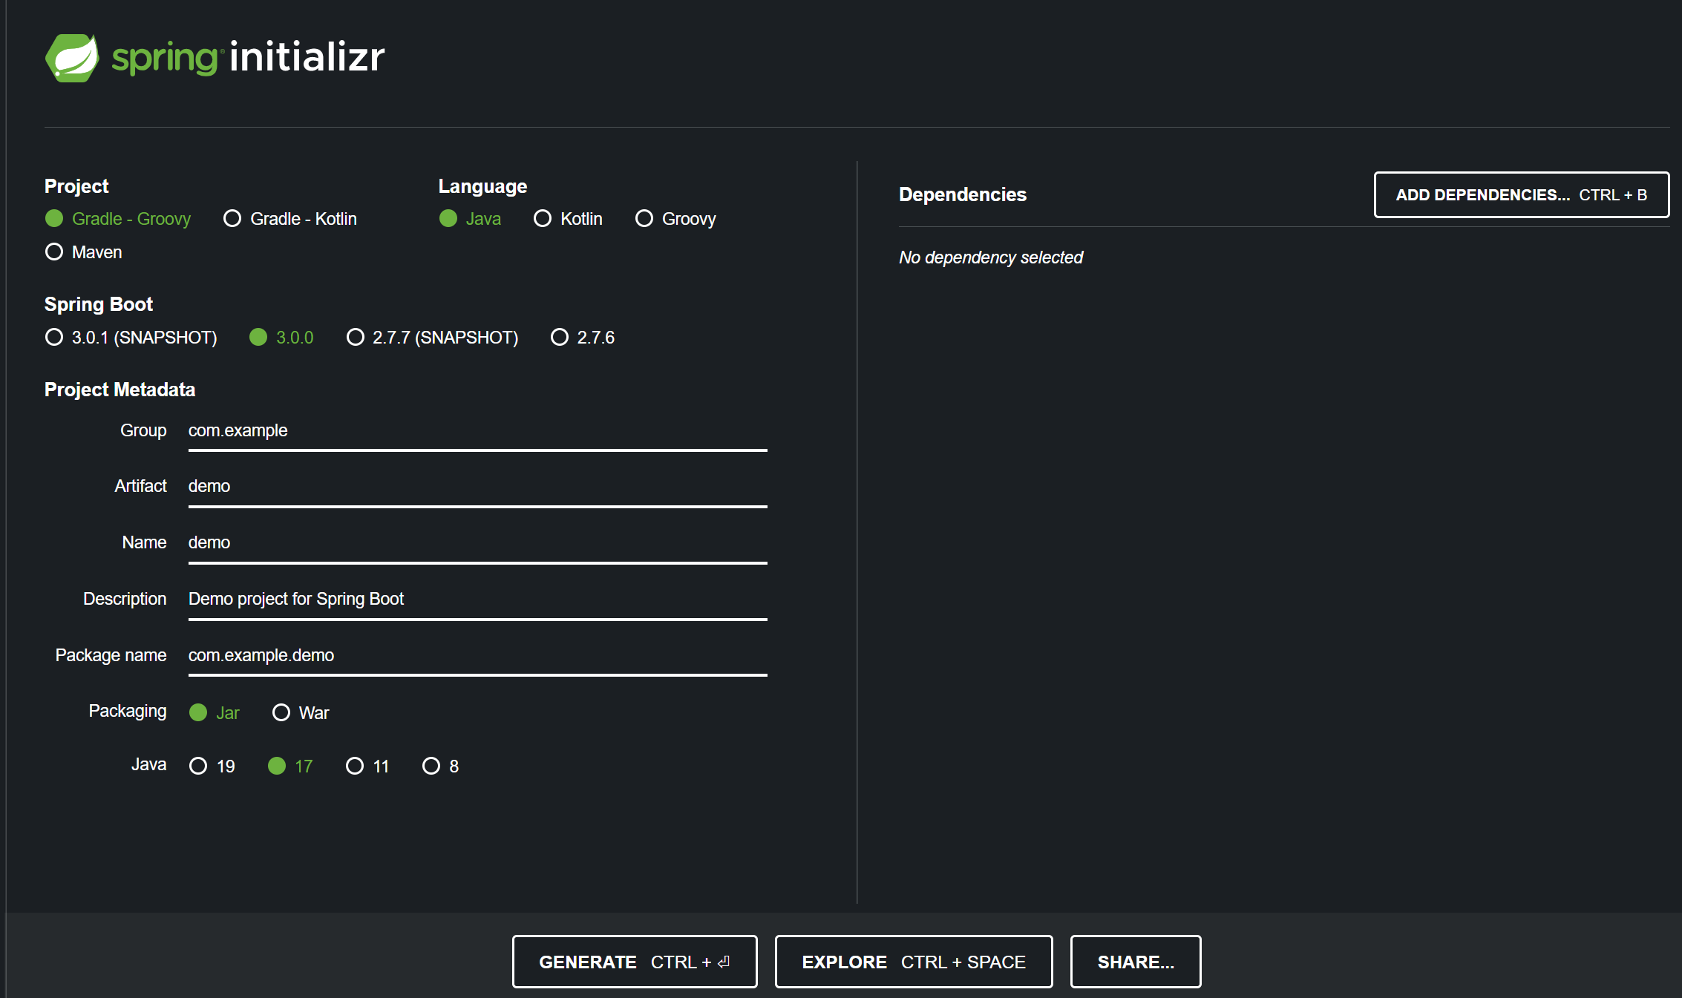Viewport: 1682px width, 998px height.
Task: Click the Package name field
Action: click(477, 656)
